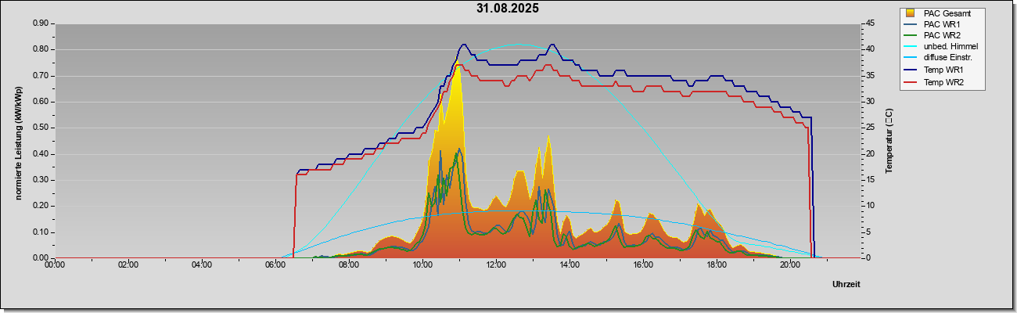
Task: Click the Temp WR2 red line legend marker
Action: coord(911,82)
